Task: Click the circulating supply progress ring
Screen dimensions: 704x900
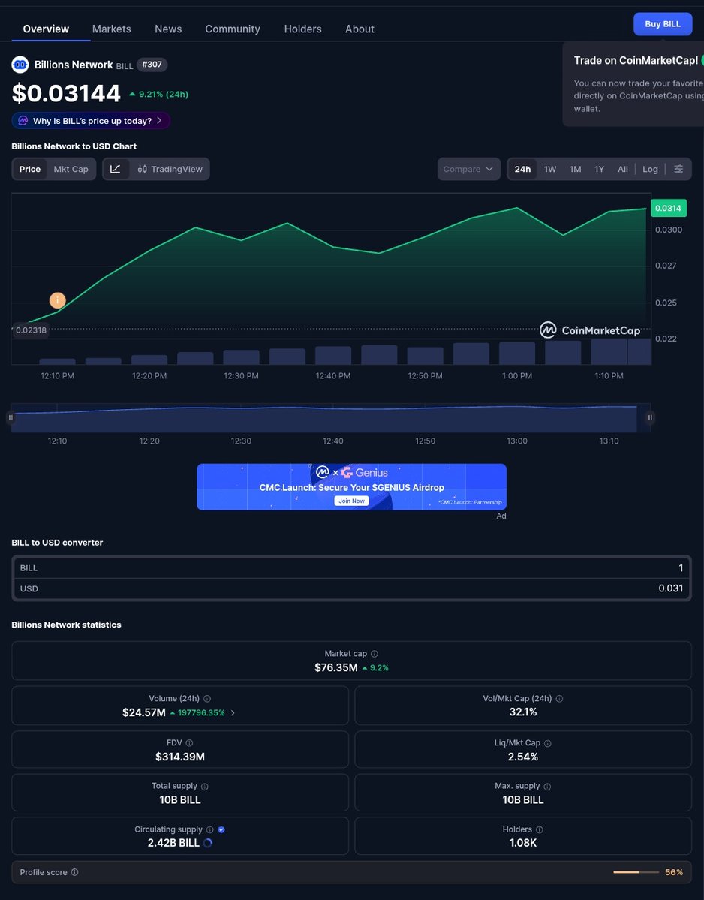Action: pos(208,843)
